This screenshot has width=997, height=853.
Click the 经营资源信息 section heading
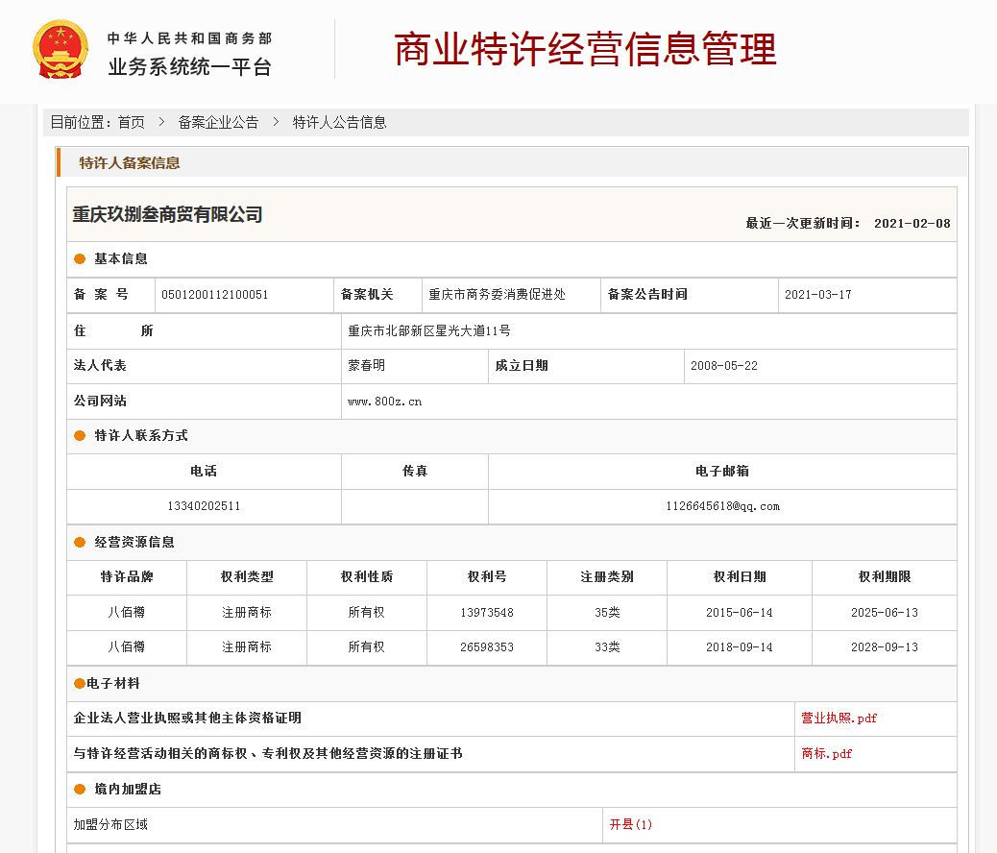134,542
